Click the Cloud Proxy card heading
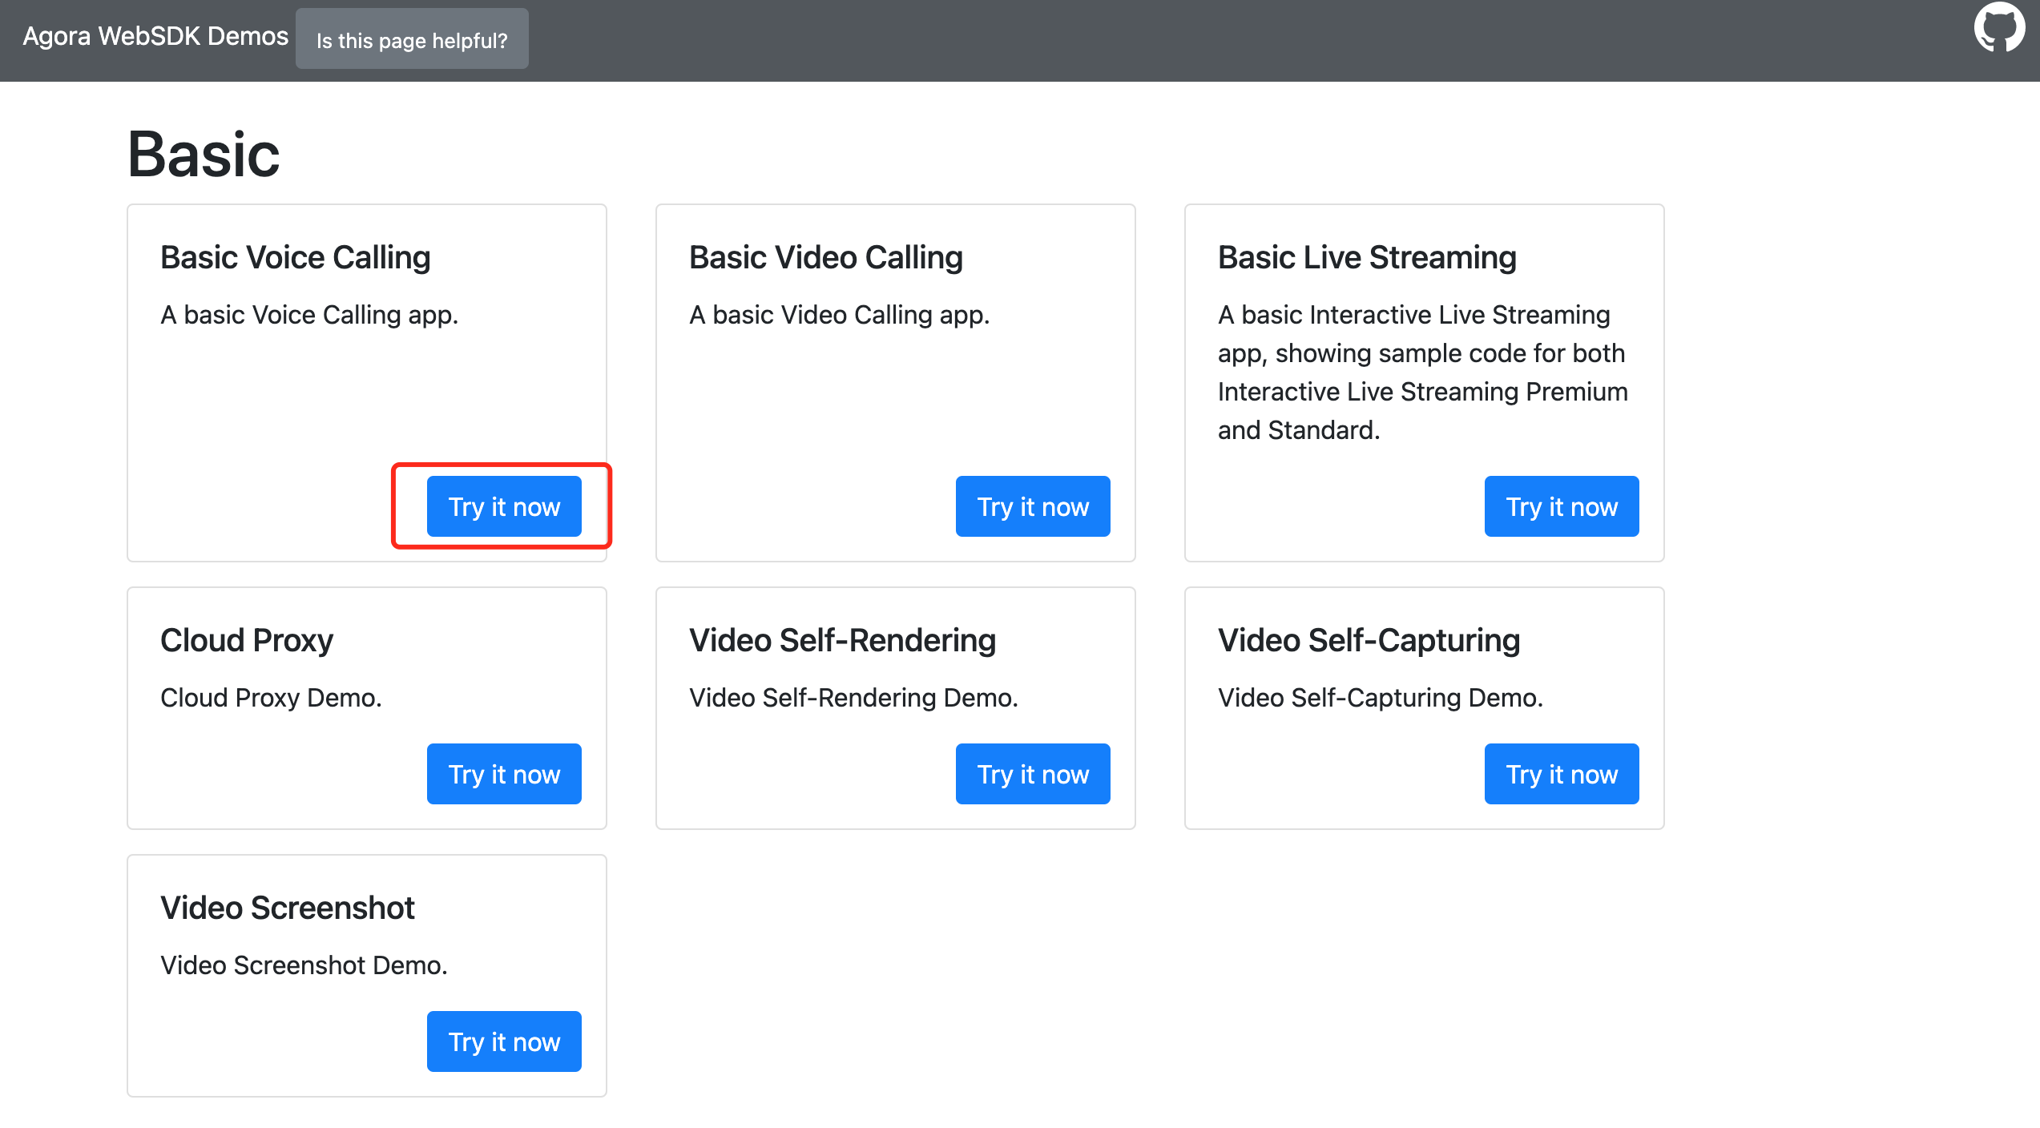The image size is (2040, 1128). (x=247, y=640)
